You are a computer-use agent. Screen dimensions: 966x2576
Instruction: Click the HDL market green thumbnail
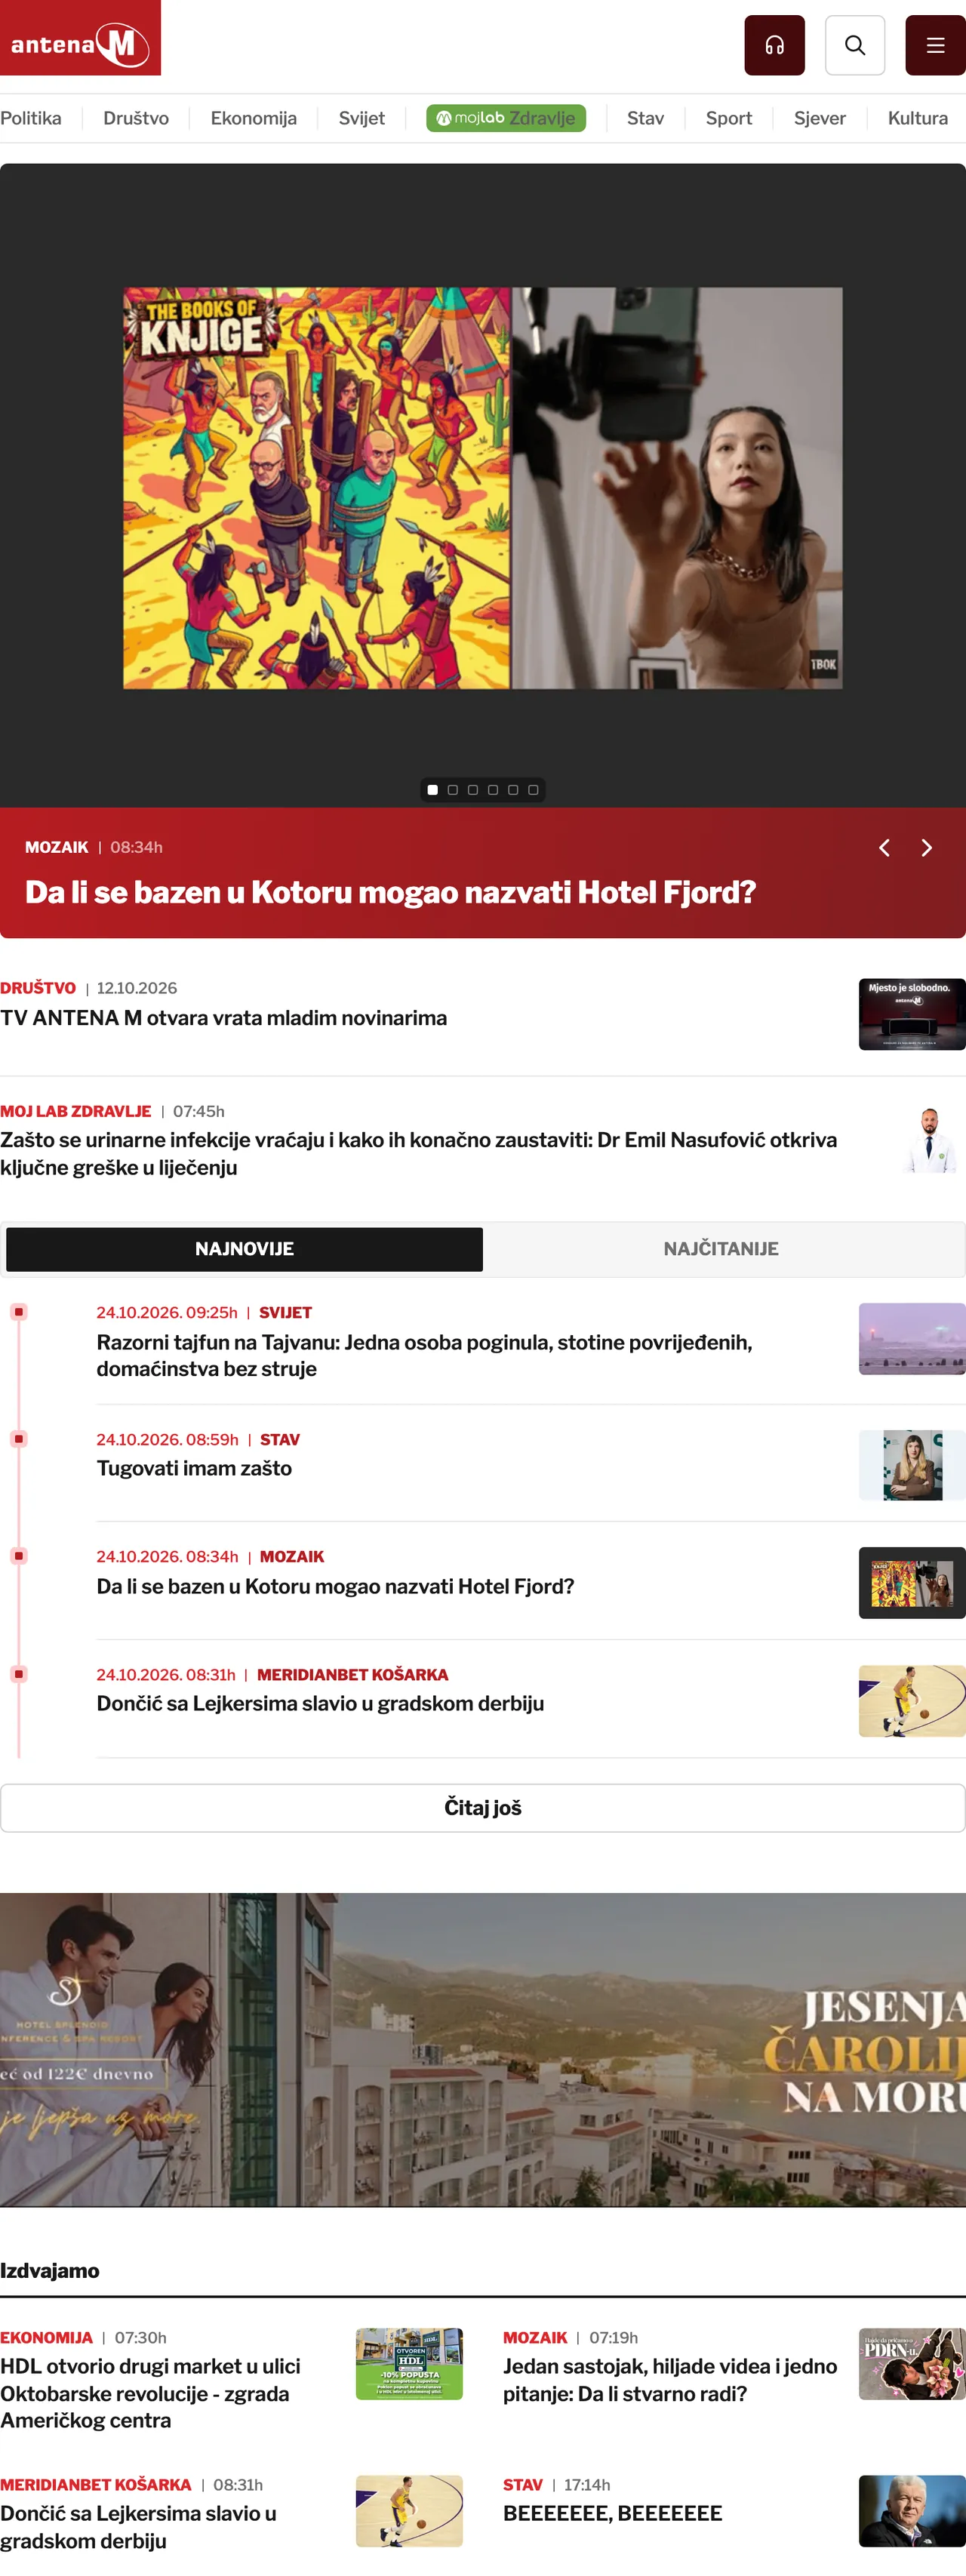point(409,2364)
